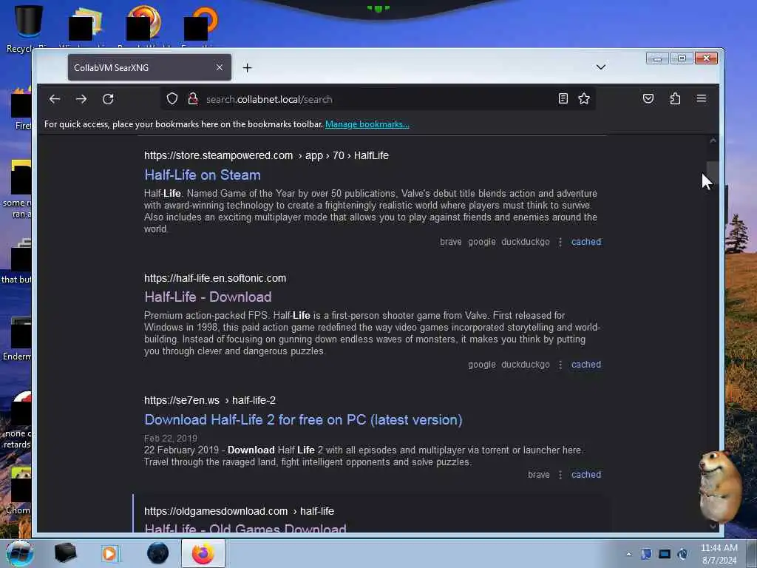Click brave engine label on Steam result

[x=450, y=242]
